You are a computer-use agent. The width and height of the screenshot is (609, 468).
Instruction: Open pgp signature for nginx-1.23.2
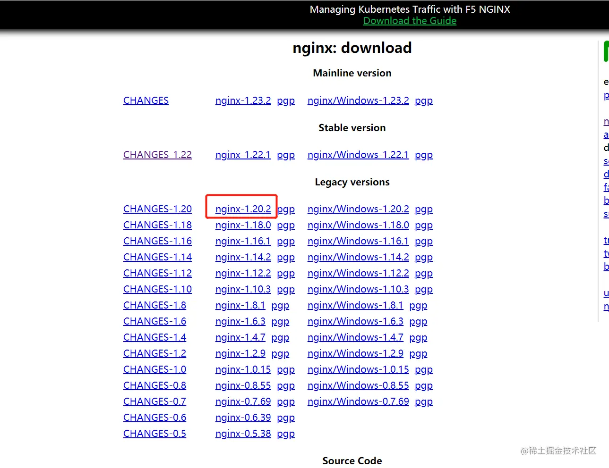286,101
